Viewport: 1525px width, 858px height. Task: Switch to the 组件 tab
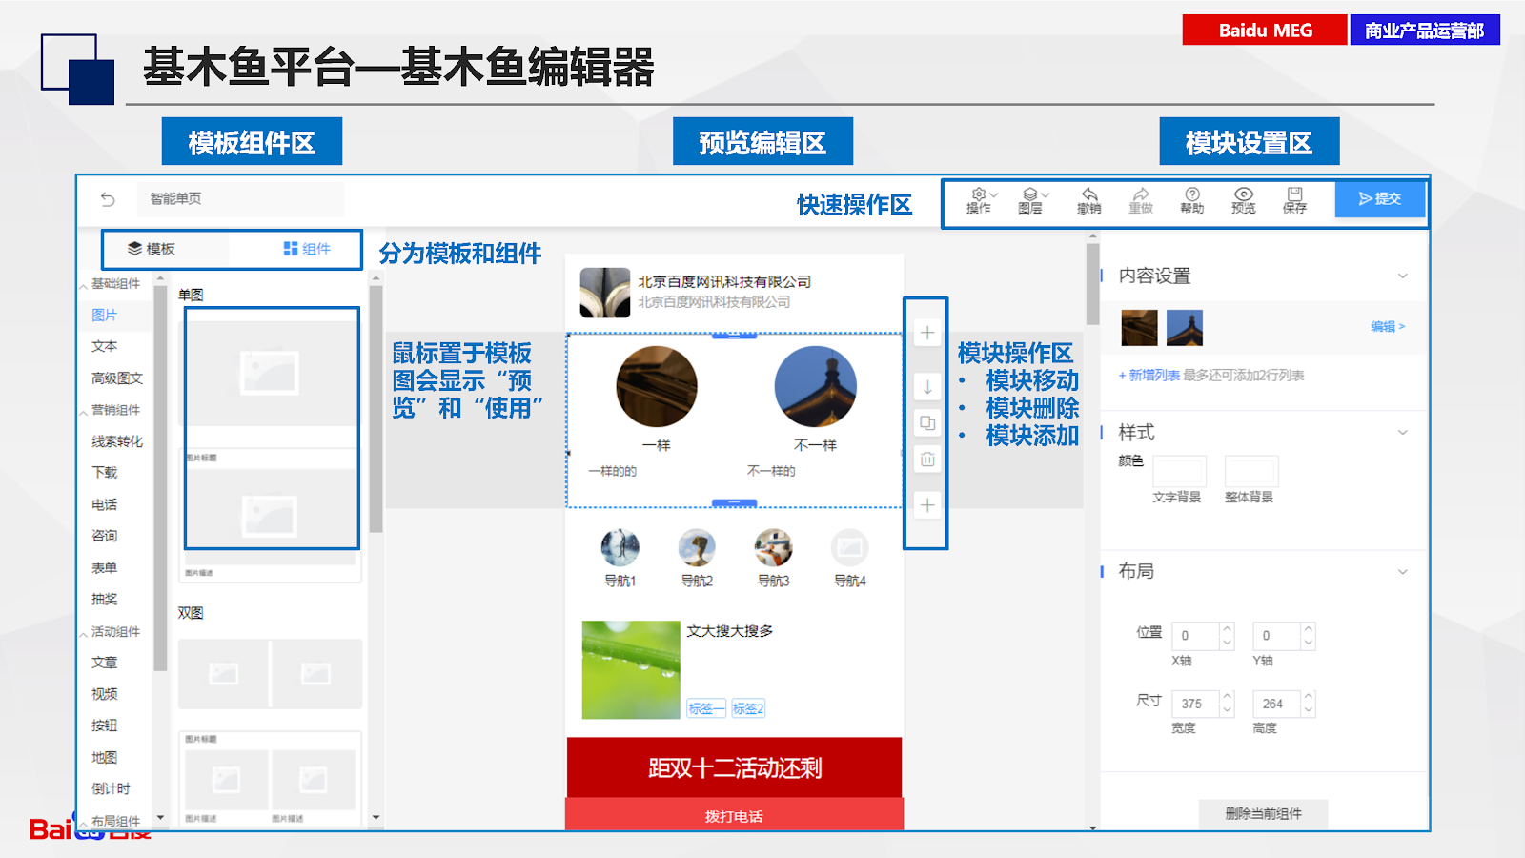307,249
